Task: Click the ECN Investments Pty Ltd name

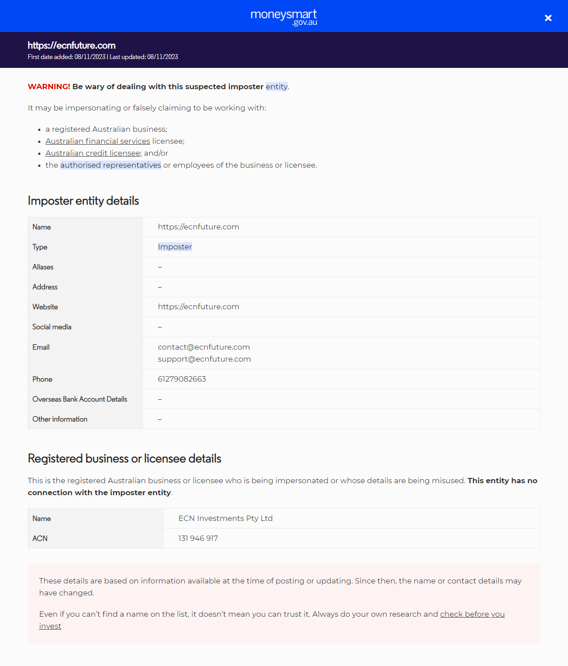Action: [225, 518]
